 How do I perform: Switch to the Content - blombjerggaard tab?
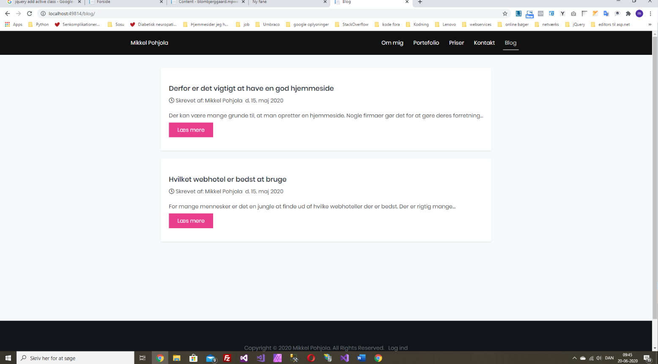click(207, 2)
